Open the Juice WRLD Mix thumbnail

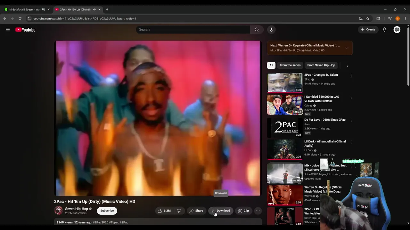285,173
